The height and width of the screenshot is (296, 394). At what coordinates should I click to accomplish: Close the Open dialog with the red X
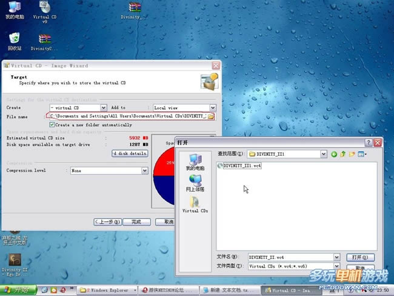tap(378, 143)
